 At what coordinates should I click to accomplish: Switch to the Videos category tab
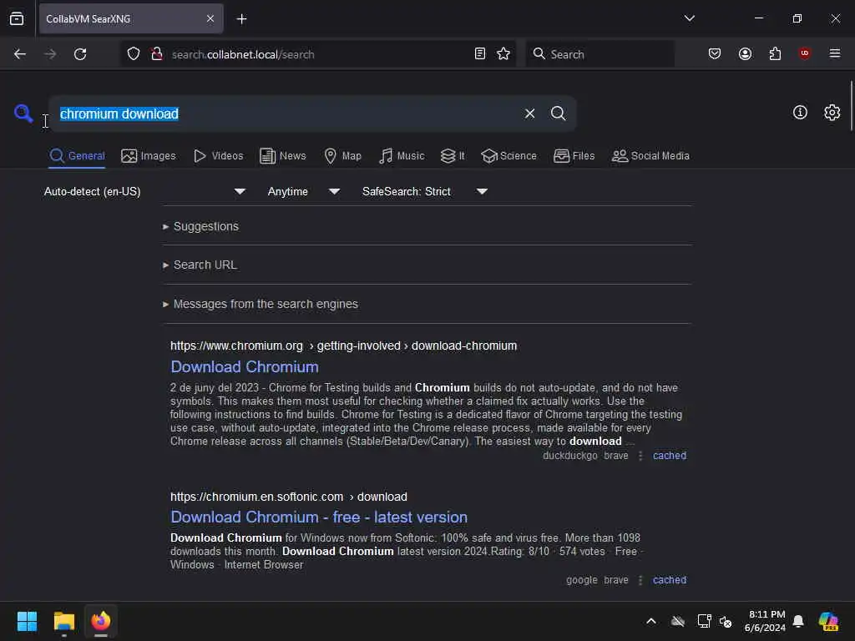click(x=218, y=156)
